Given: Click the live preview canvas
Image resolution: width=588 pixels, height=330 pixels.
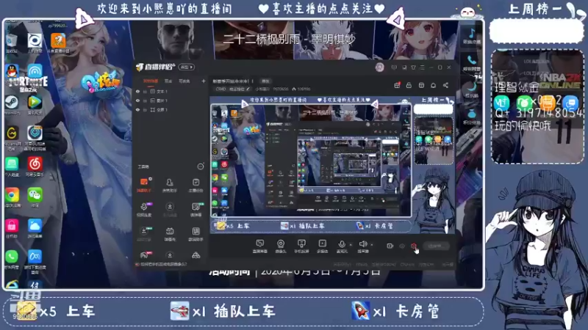Looking at the screenshot, I should [332, 165].
